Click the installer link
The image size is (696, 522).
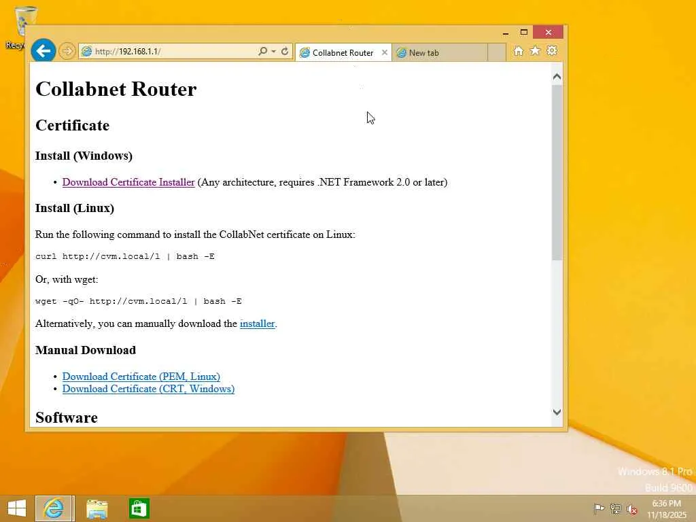(257, 324)
